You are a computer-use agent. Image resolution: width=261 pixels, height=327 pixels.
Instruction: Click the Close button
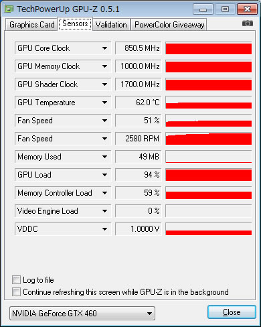[232, 312]
